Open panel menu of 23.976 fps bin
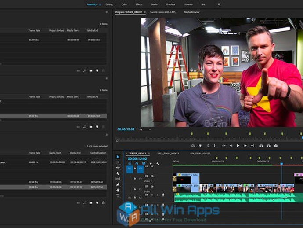The height and width of the screenshot is (228, 303). click(x=106, y=12)
